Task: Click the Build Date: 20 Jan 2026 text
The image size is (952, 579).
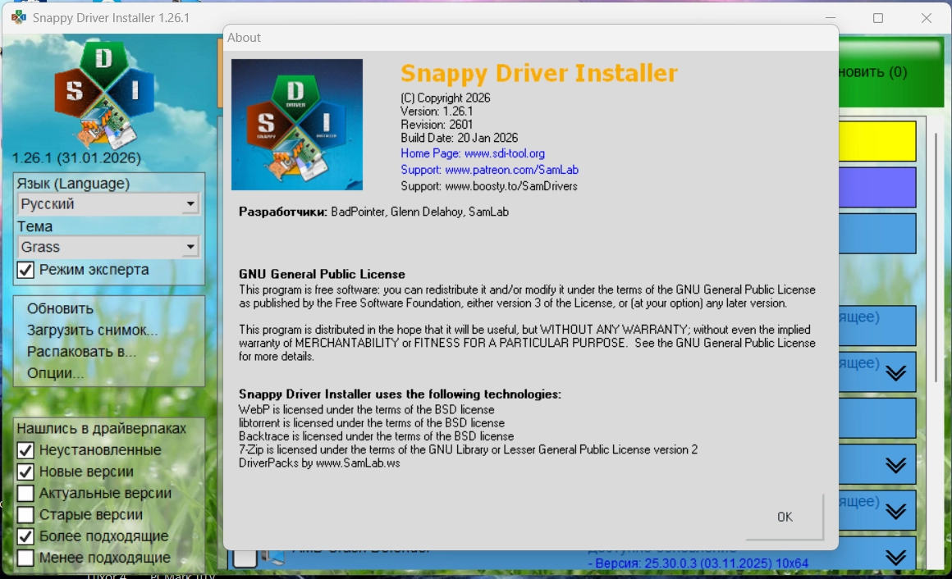Action: coord(459,138)
